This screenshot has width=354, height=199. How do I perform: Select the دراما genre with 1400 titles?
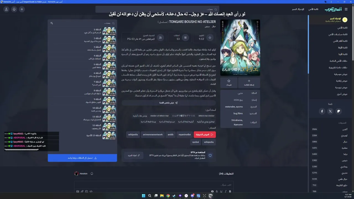[330, 154]
